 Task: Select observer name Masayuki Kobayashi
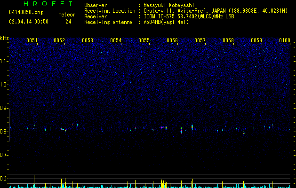(169, 5)
